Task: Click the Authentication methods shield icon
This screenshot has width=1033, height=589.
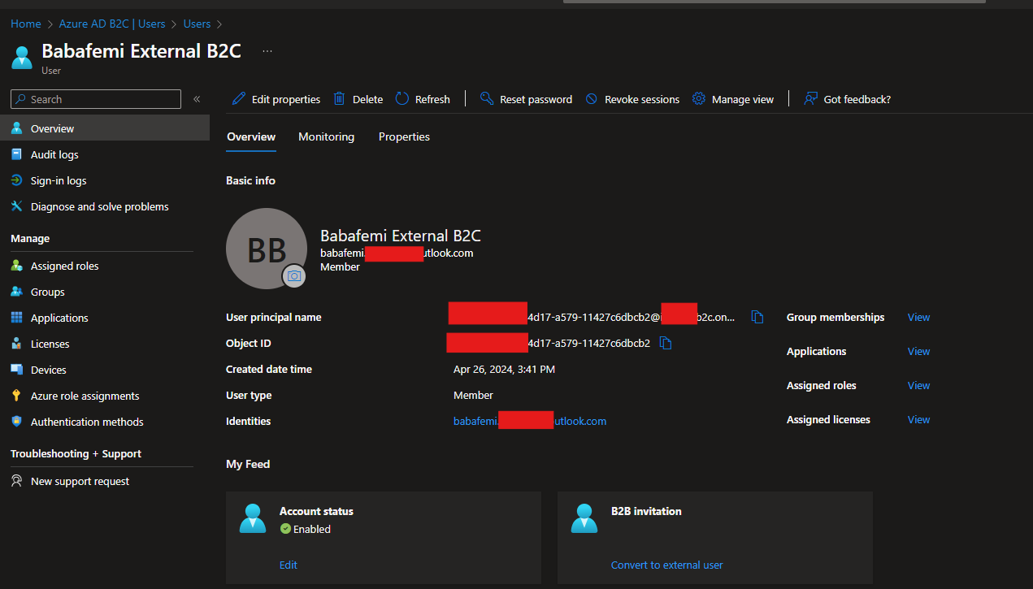Action: [x=16, y=422]
